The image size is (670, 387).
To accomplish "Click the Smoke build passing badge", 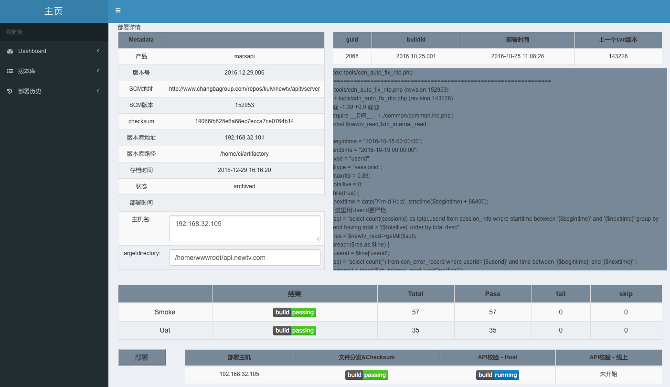I will [x=295, y=312].
